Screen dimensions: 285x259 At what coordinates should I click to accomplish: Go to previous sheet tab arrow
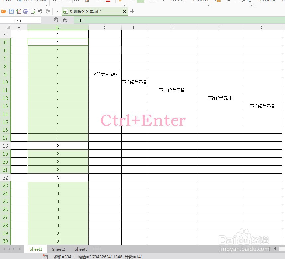[x=9, y=249]
